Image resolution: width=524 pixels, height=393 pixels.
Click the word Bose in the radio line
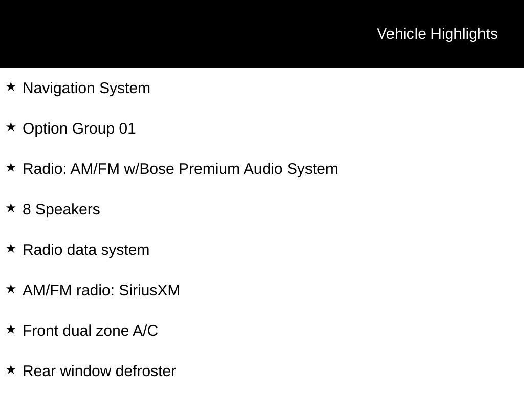pyautogui.click(x=157, y=169)
